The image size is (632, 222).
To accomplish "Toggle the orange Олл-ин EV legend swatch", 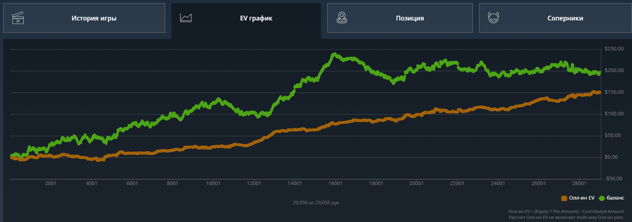I will 564,198.
